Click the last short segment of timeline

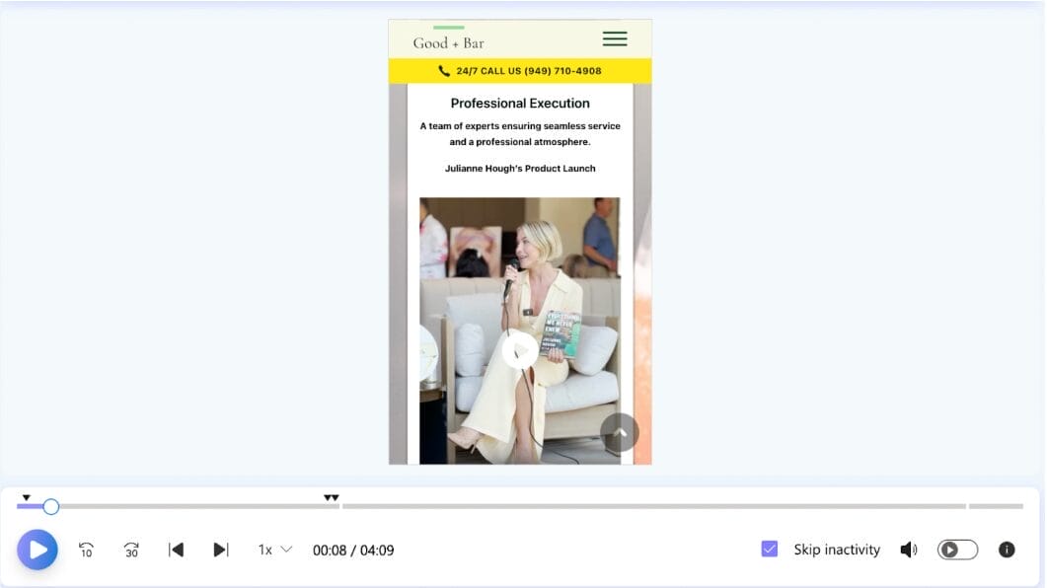pos(996,506)
